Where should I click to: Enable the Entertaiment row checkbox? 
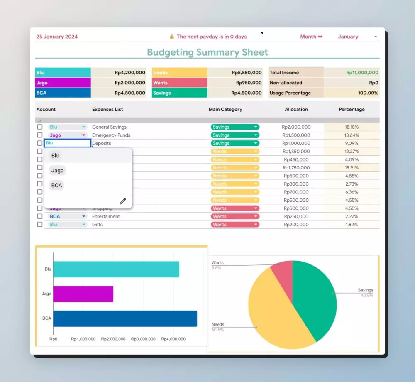pos(40,216)
